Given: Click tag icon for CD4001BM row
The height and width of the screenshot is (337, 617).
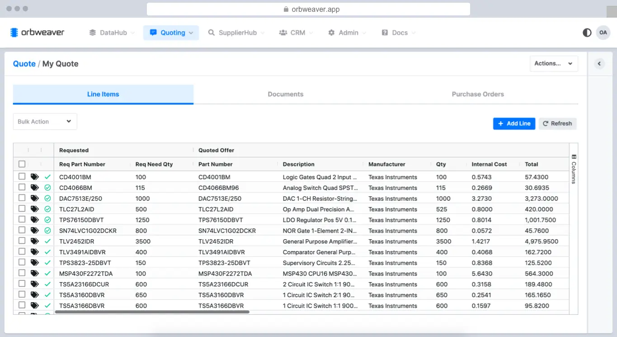Looking at the screenshot, I should pos(35,177).
